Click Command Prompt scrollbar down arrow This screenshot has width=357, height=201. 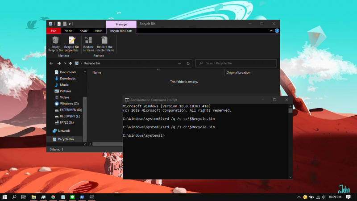[x=291, y=177]
